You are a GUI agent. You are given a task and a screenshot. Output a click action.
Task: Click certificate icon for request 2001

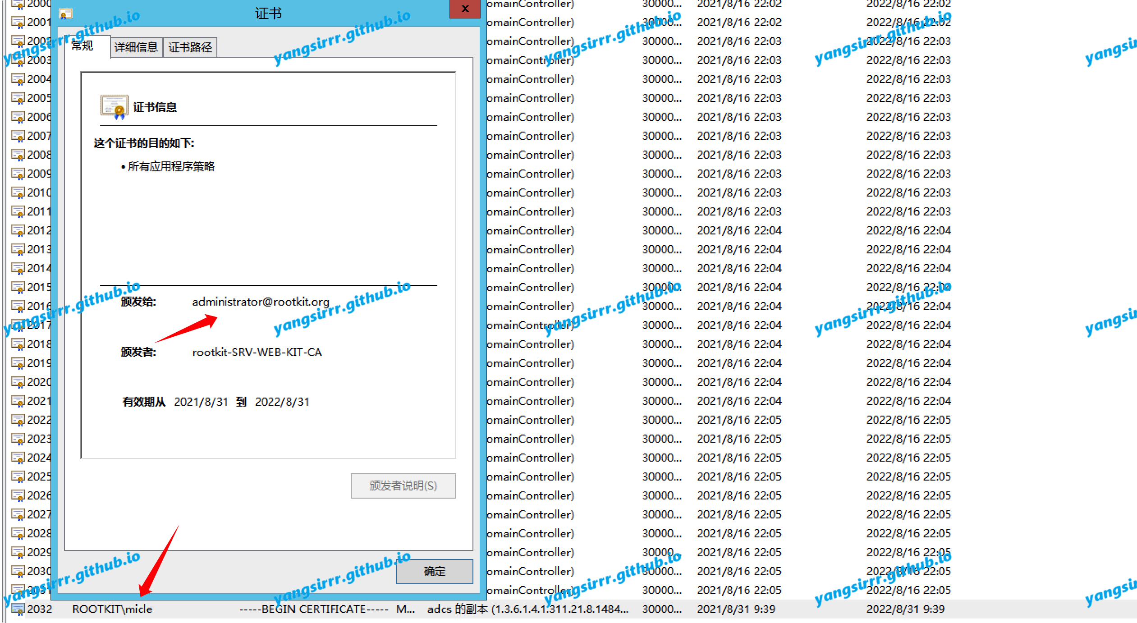click(18, 22)
